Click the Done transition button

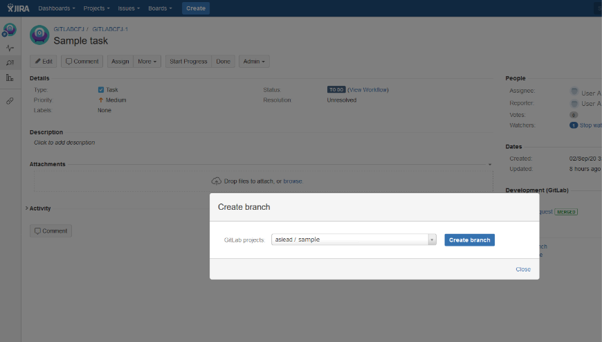pos(223,62)
